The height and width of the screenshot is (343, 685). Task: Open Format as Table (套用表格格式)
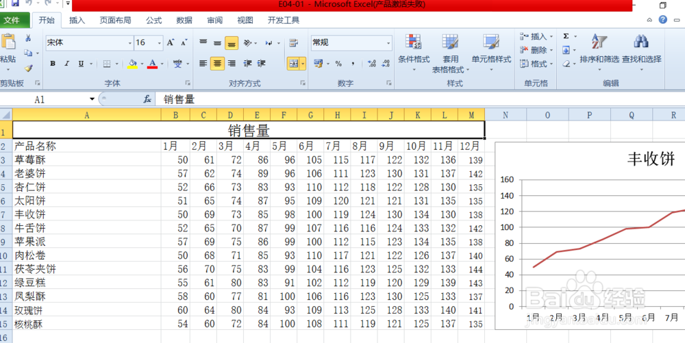[451, 53]
